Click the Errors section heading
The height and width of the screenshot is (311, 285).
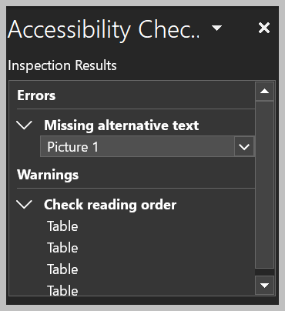pos(36,95)
